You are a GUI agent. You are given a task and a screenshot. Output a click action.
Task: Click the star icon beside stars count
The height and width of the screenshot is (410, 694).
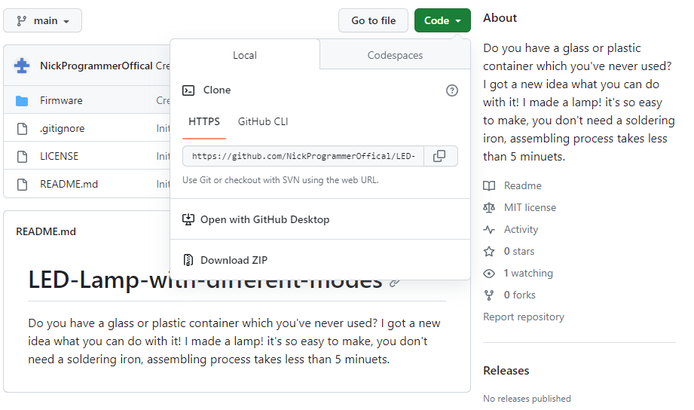[x=489, y=252]
